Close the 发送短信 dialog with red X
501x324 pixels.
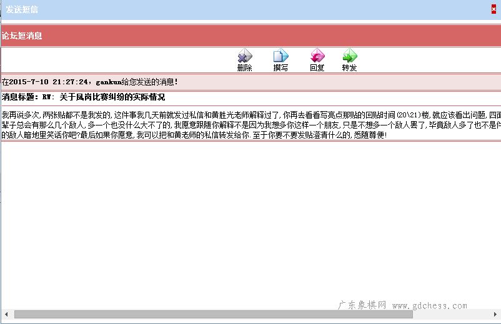click(x=494, y=9)
